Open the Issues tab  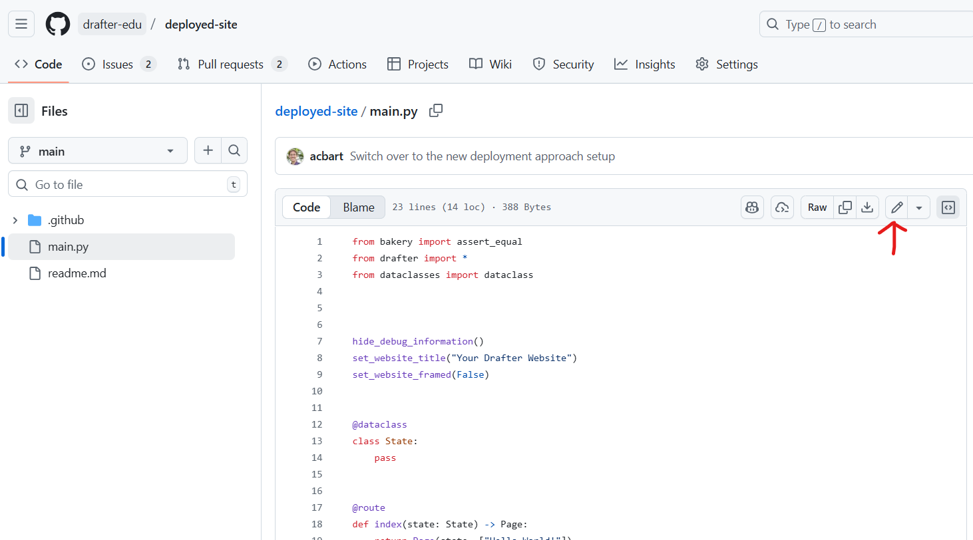[x=118, y=65]
